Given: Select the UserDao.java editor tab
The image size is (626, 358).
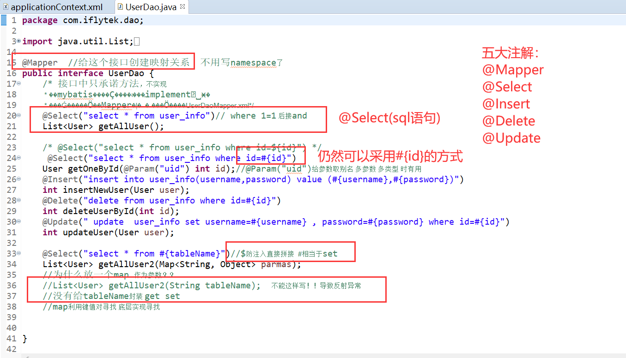Looking at the screenshot, I should pyautogui.click(x=151, y=7).
